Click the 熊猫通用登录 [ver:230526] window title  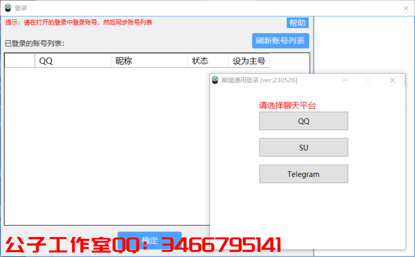259,80
